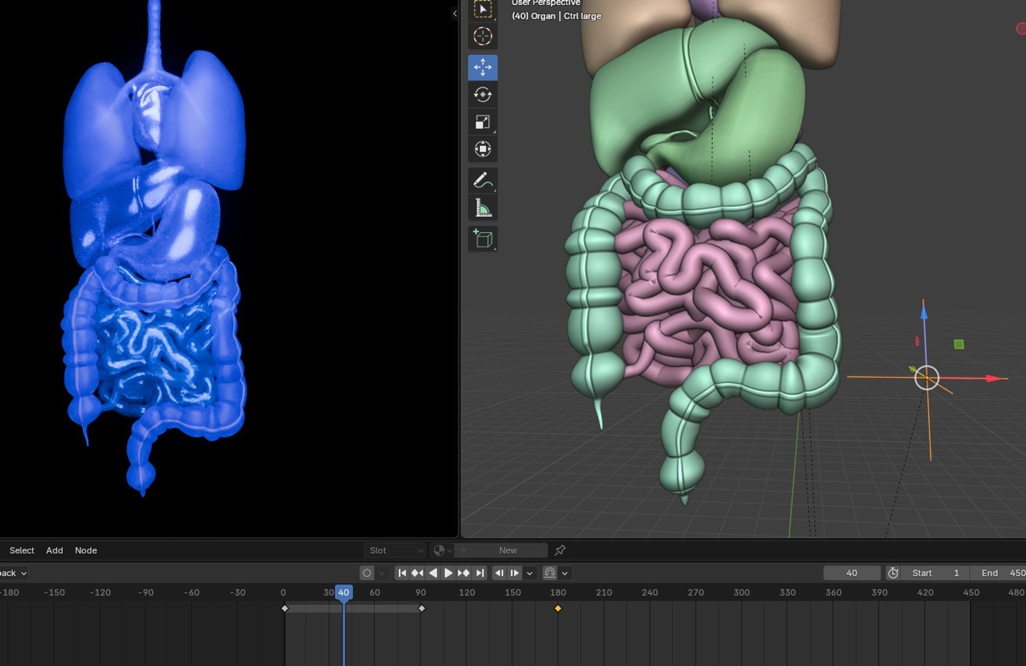The image size is (1026, 666).
Task: Open the Node menu
Action: [x=86, y=550]
